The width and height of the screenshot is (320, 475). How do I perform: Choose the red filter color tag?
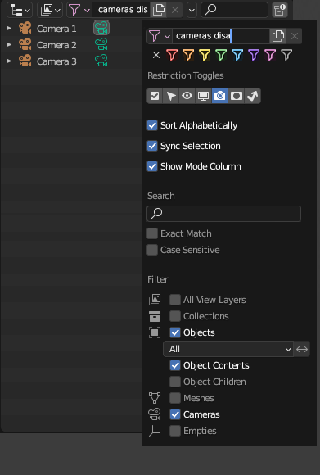click(172, 55)
